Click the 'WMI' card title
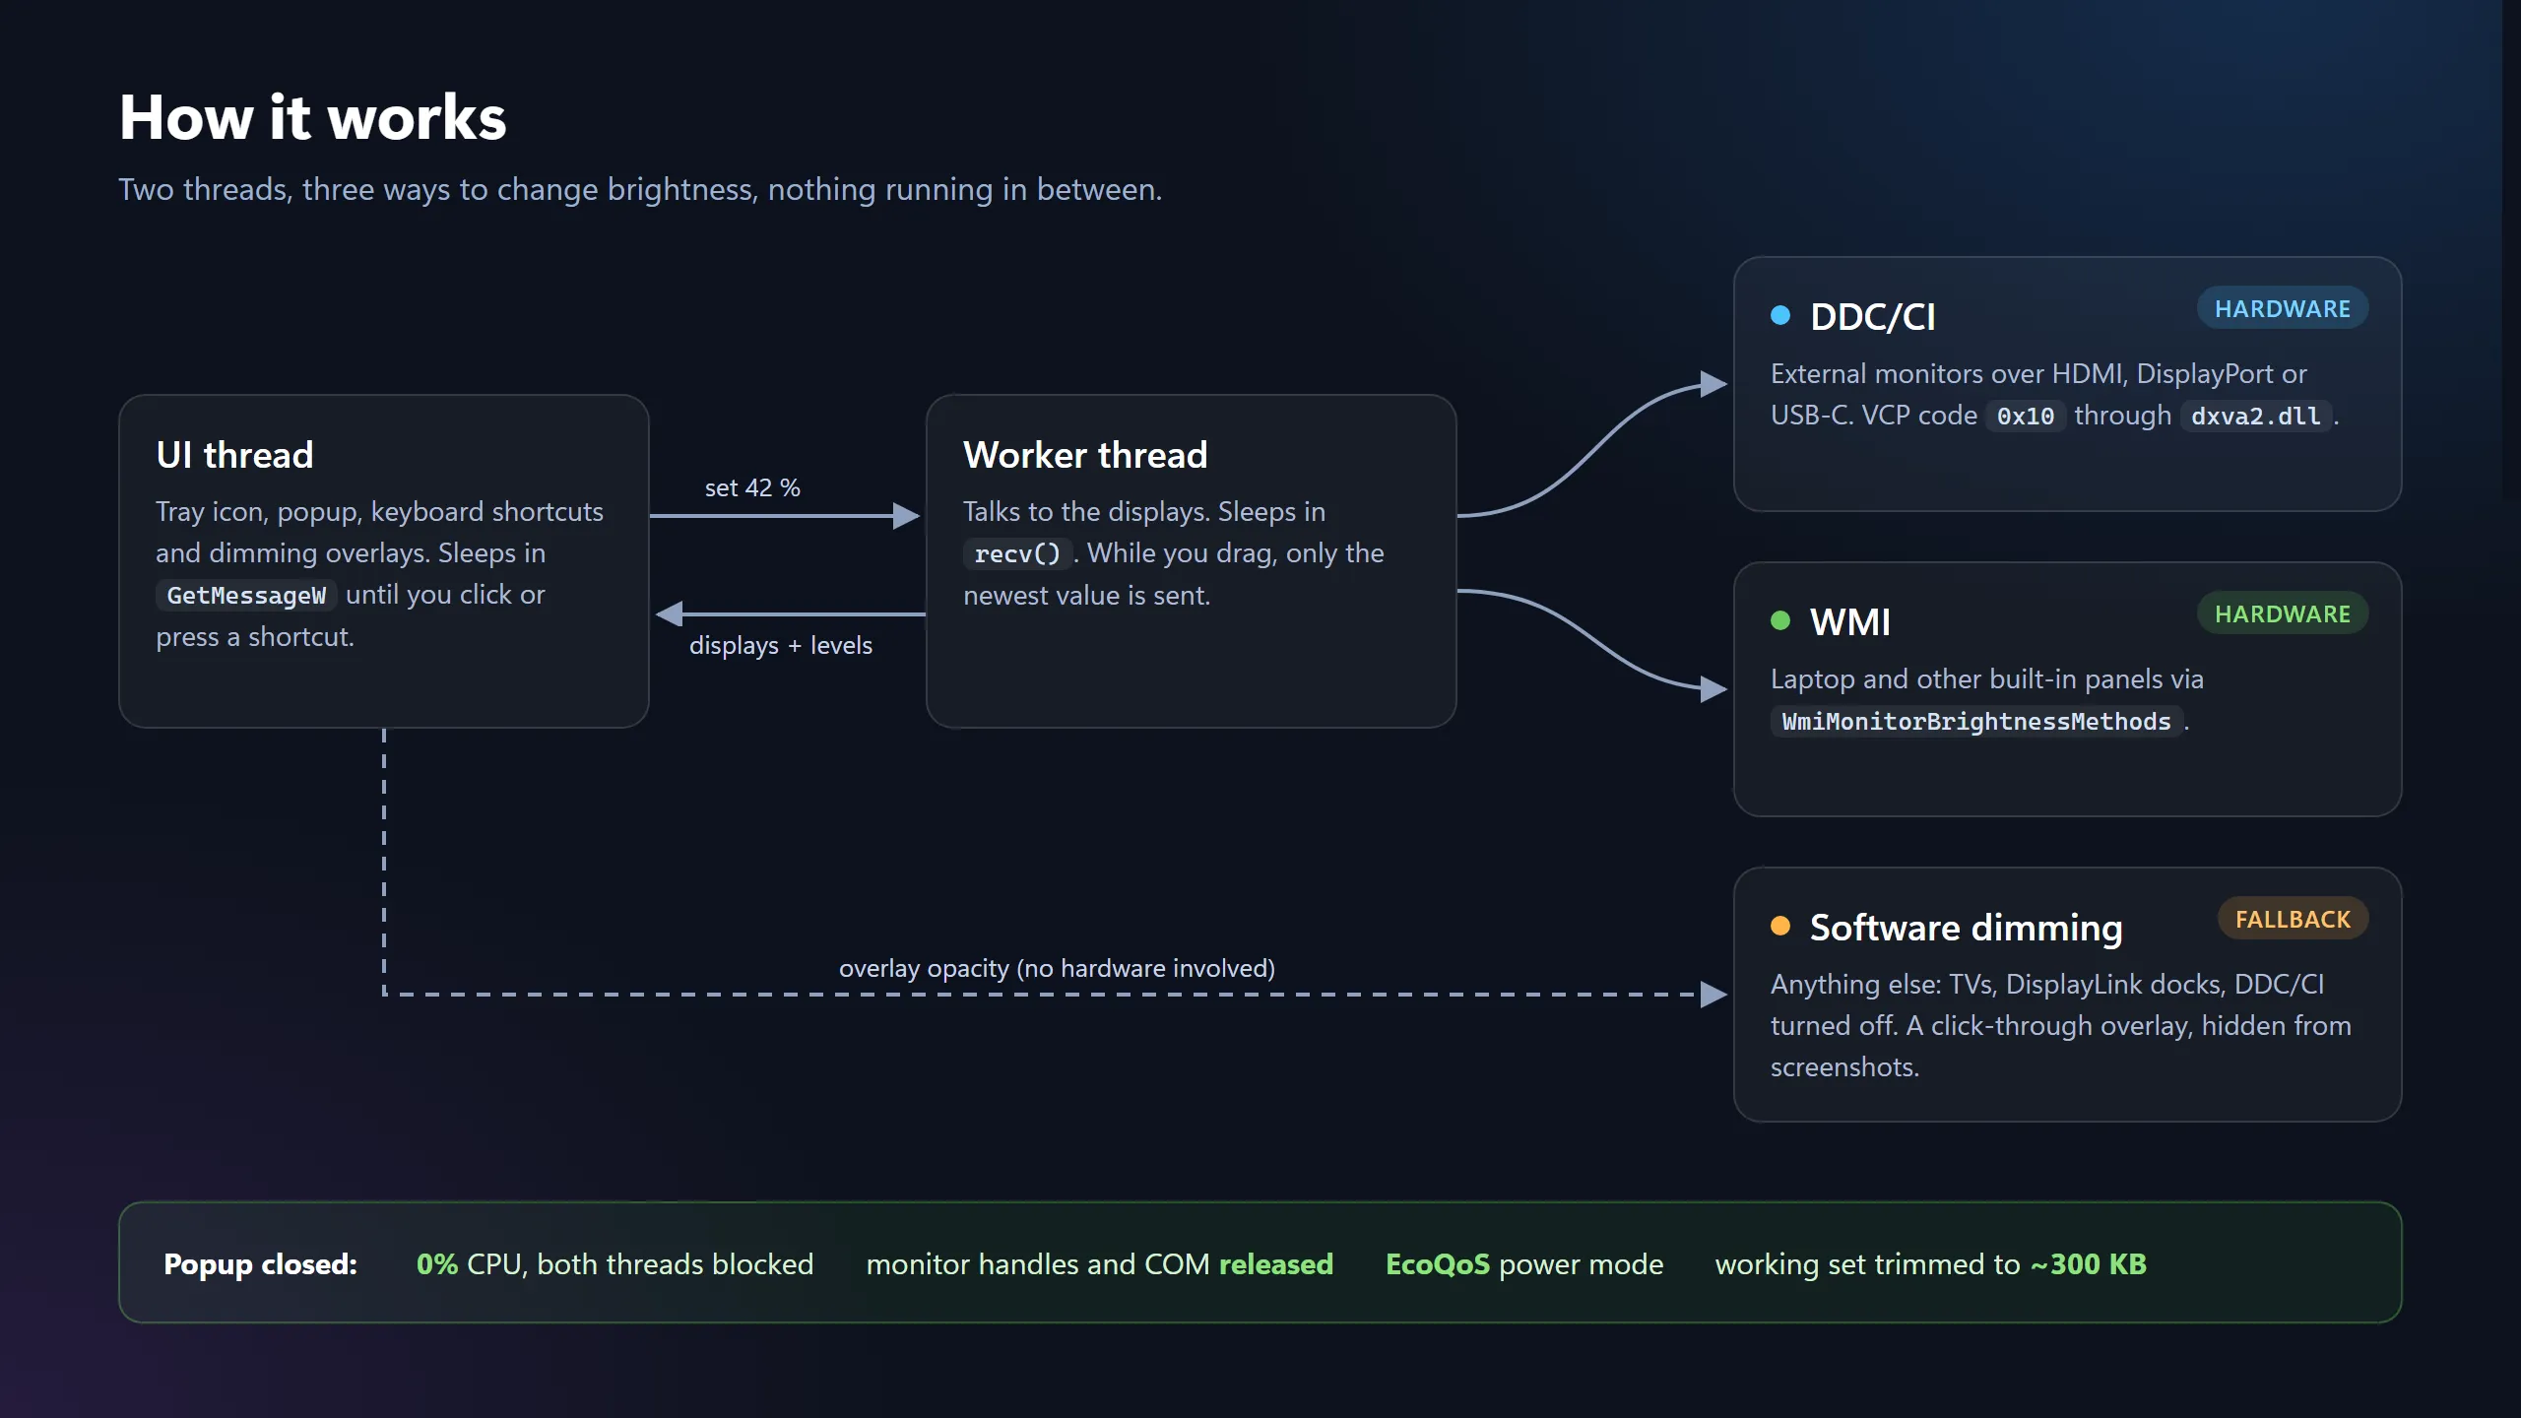The image size is (2521, 1418). 1850,622
